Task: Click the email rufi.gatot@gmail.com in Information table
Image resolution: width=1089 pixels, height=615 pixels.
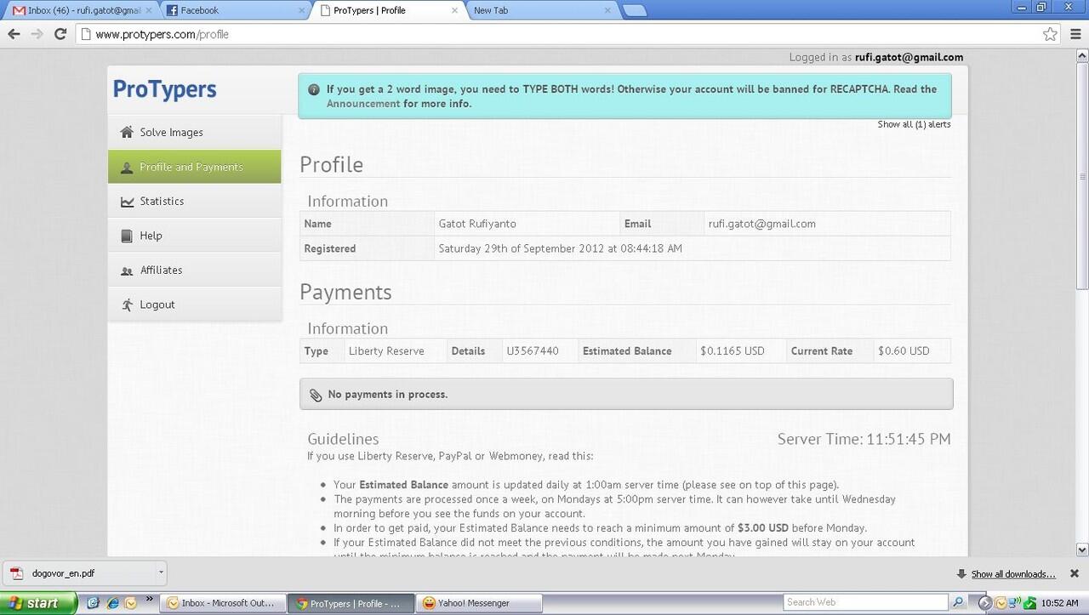Action: pyautogui.click(x=761, y=224)
